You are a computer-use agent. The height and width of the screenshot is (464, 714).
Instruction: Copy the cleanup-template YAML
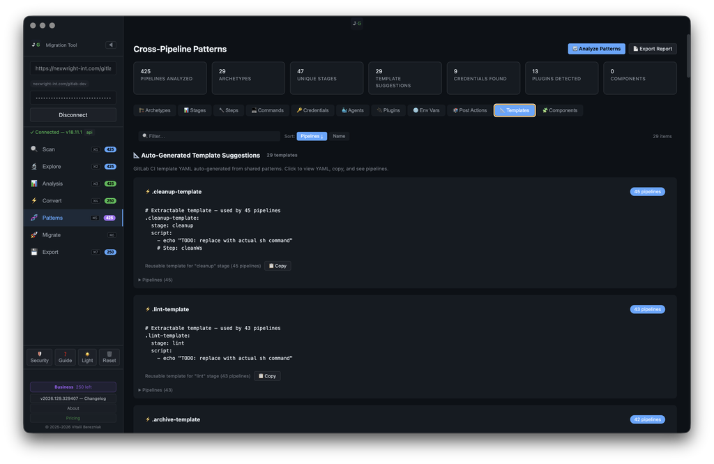pos(278,266)
